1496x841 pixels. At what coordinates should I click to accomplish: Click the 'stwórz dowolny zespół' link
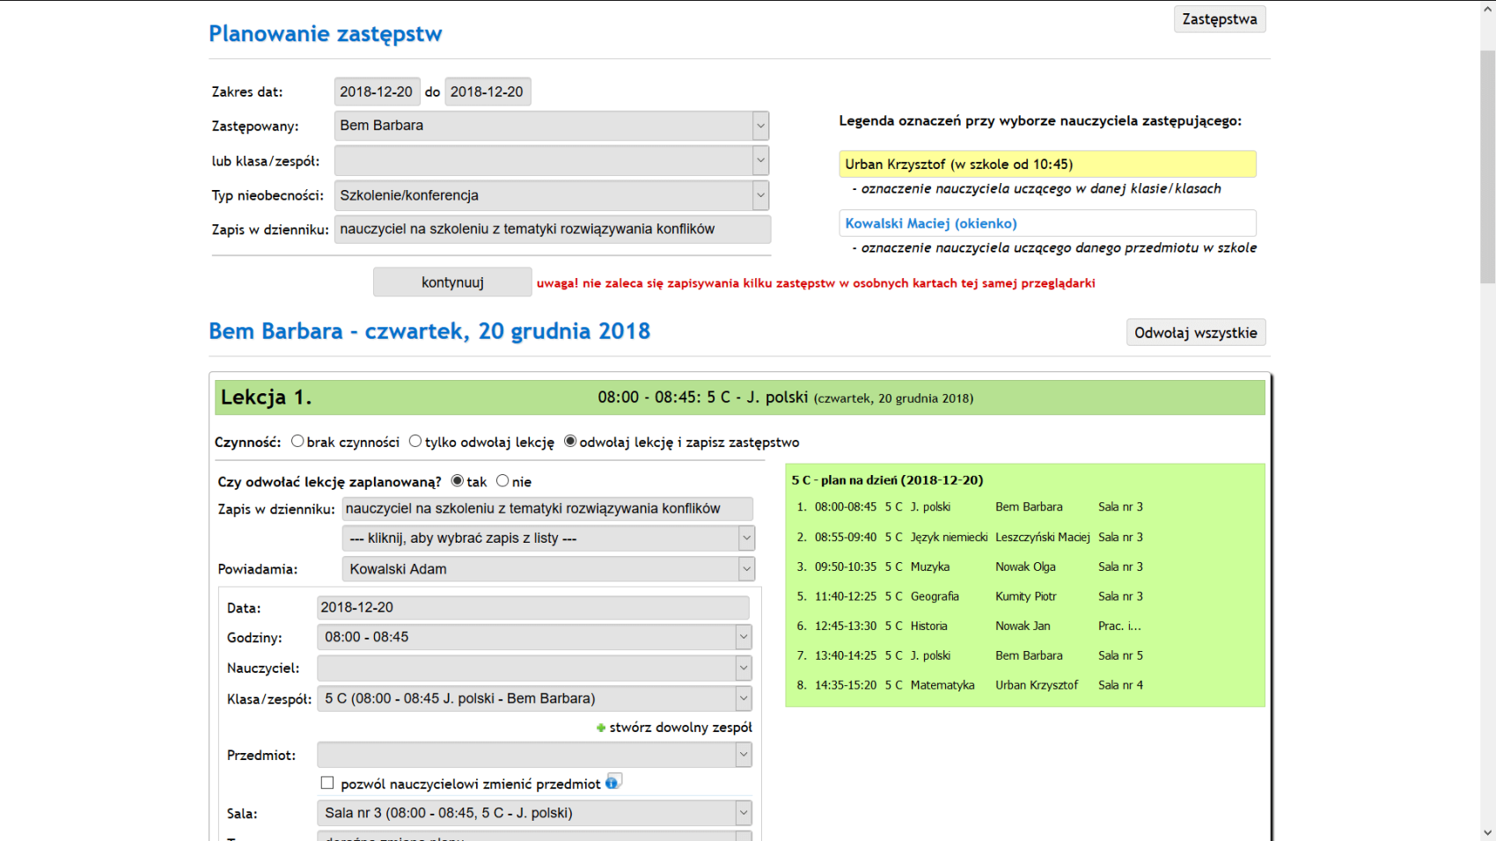pos(680,728)
